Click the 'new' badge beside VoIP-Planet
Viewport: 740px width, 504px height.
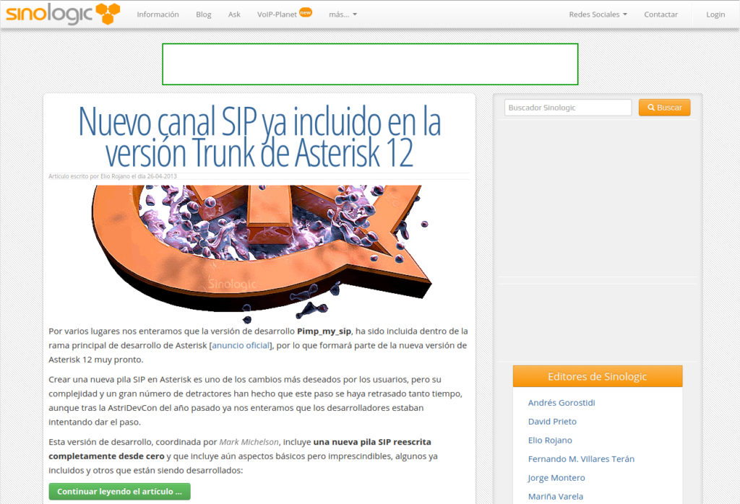tap(306, 12)
